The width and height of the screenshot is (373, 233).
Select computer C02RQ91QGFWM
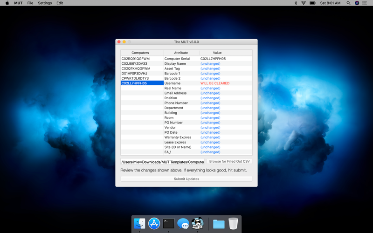(142, 59)
